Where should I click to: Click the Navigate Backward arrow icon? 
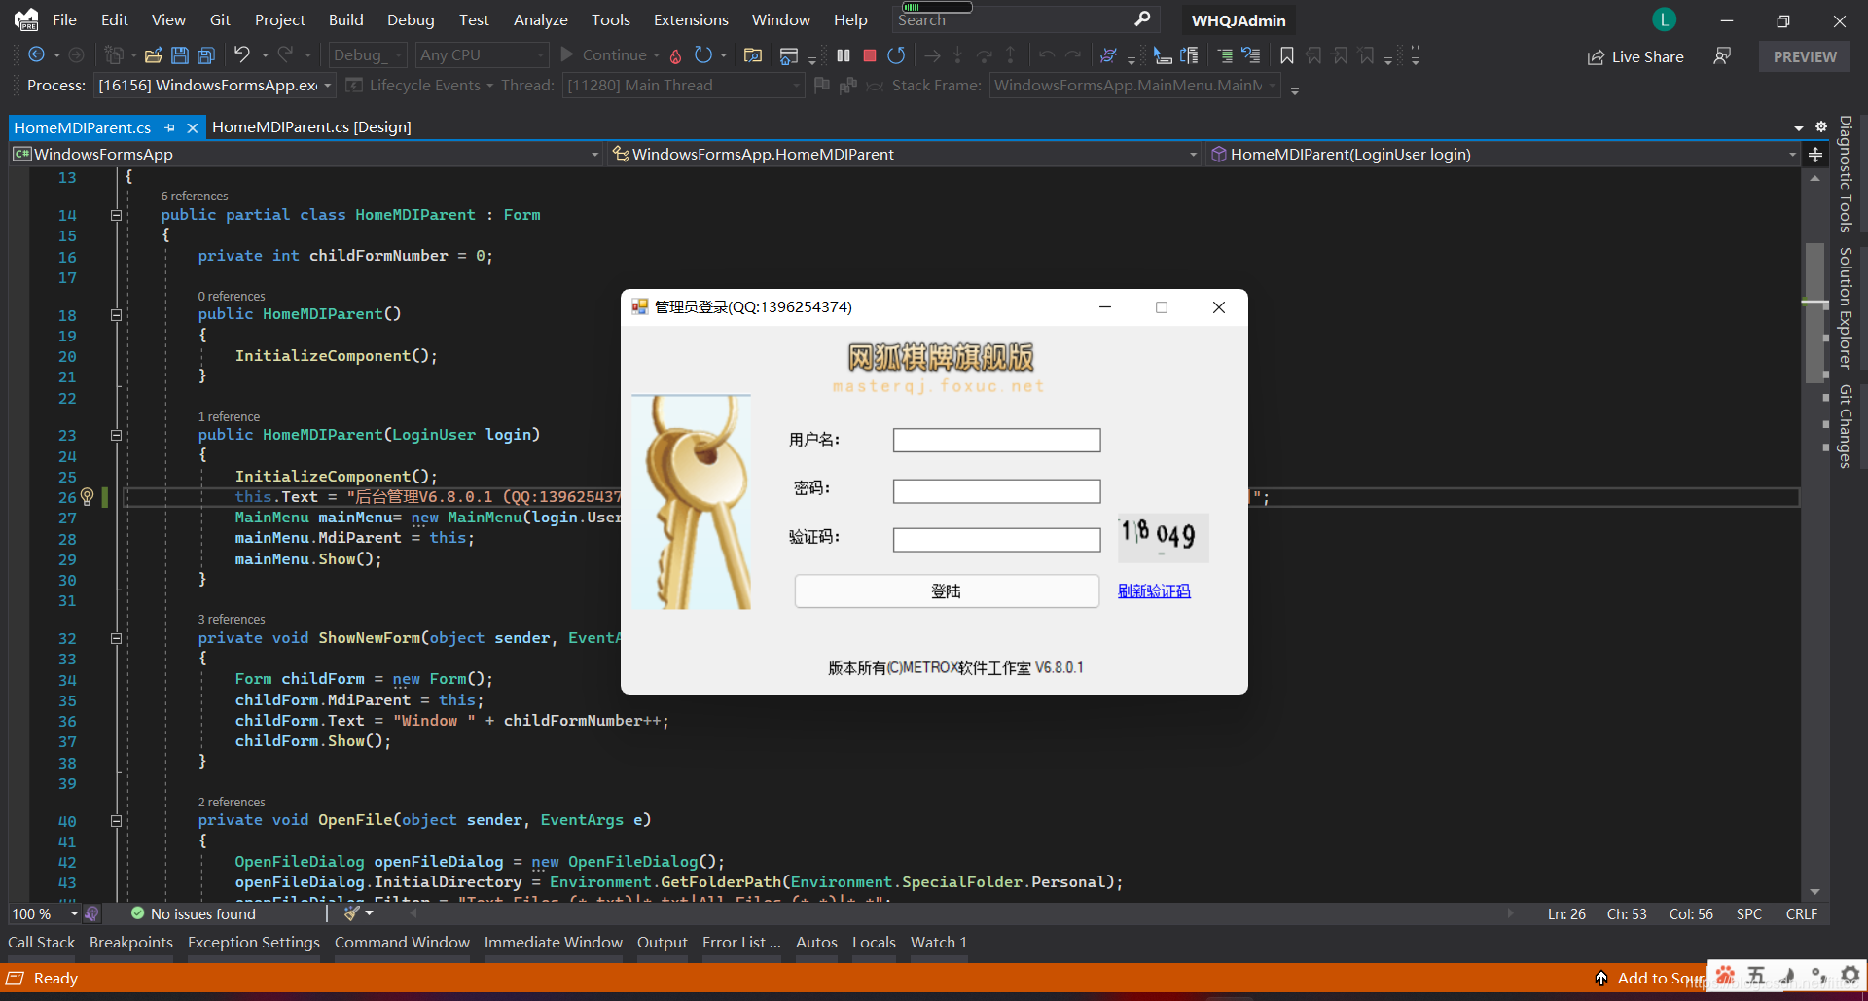pyautogui.click(x=37, y=55)
